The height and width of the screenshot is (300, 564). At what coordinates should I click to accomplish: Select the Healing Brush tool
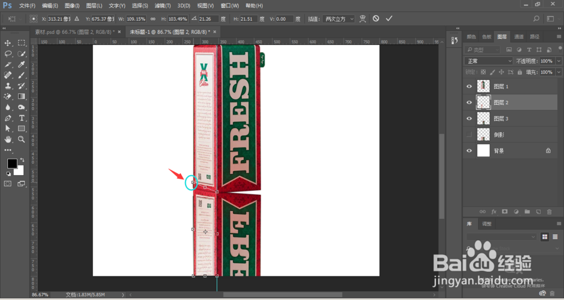[x=7, y=75]
